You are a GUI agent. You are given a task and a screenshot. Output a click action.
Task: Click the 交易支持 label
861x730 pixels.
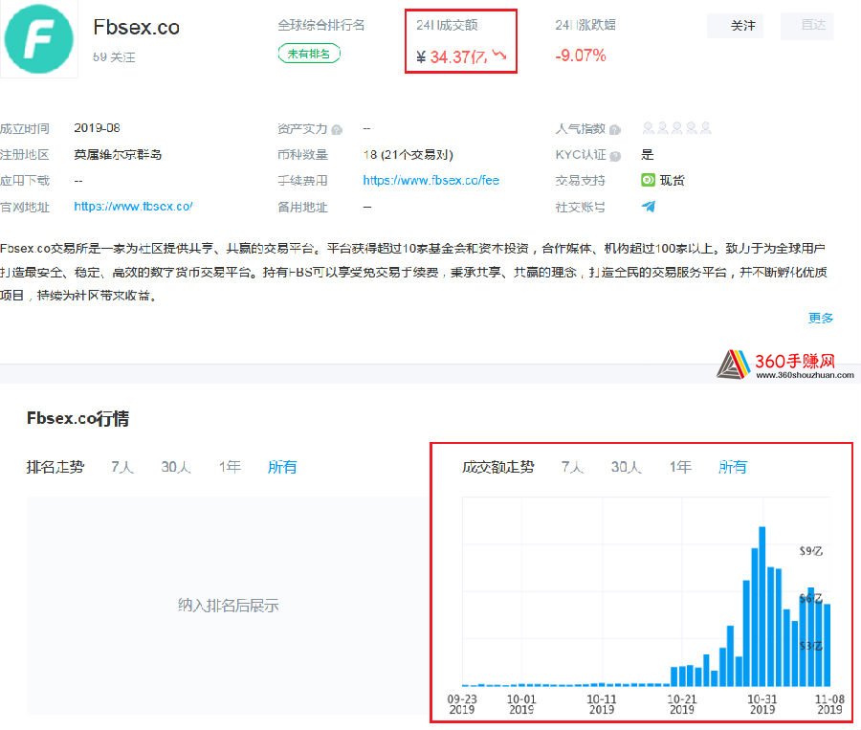pos(581,181)
